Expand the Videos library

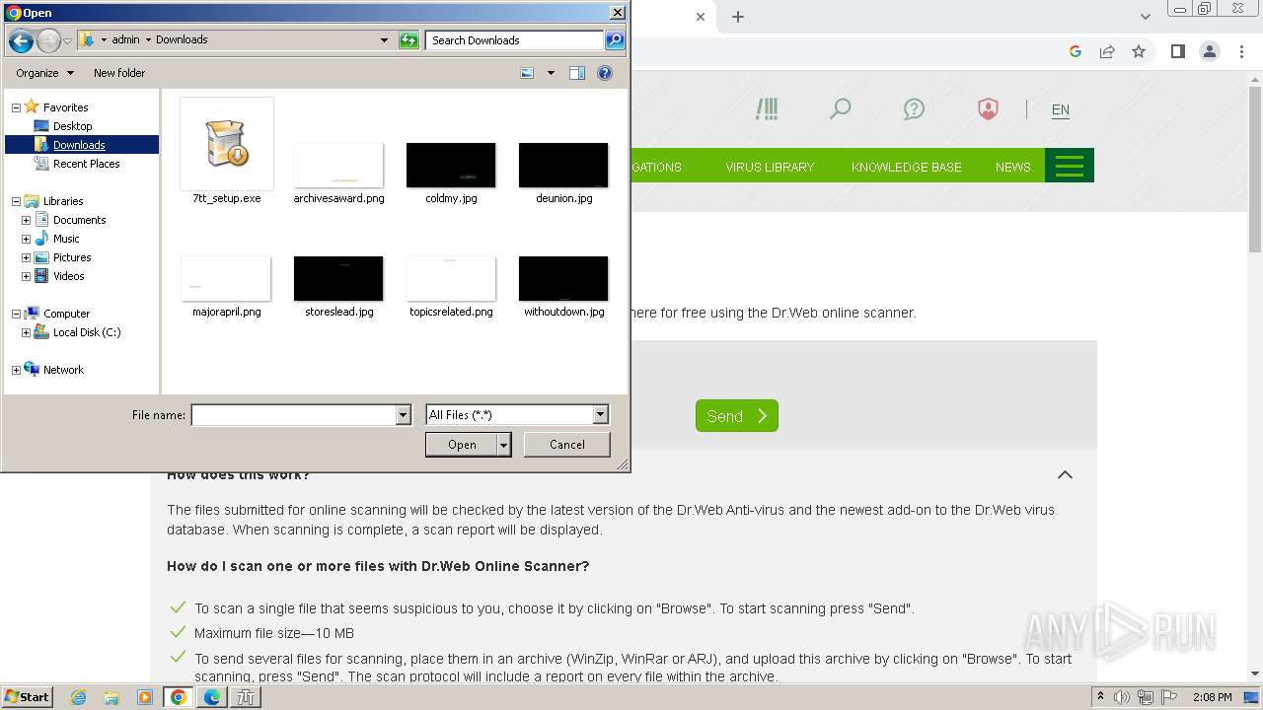(26, 276)
